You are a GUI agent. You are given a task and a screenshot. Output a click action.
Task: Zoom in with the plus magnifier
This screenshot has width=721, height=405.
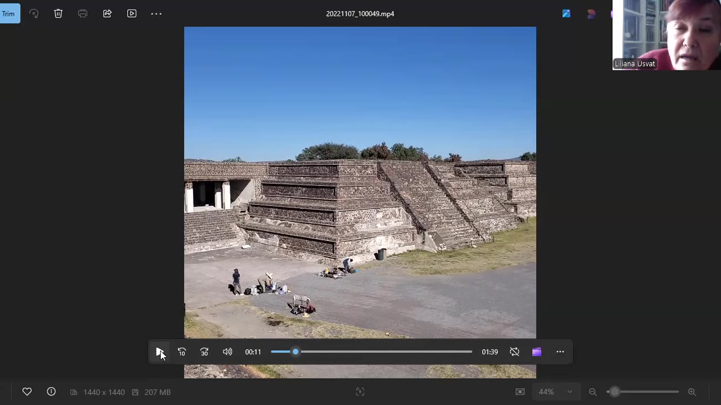(692, 392)
